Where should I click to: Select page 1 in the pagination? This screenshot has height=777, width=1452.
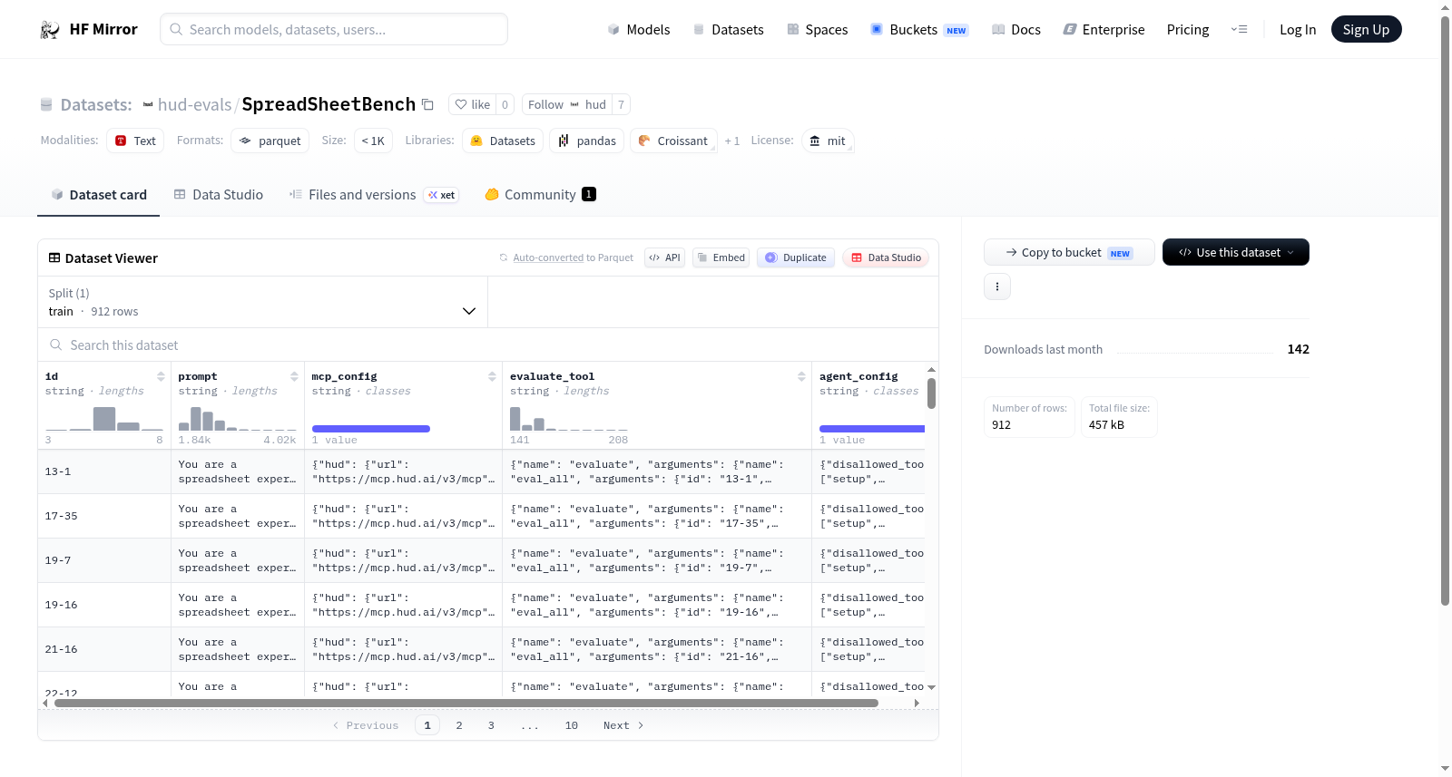point(427,725)
